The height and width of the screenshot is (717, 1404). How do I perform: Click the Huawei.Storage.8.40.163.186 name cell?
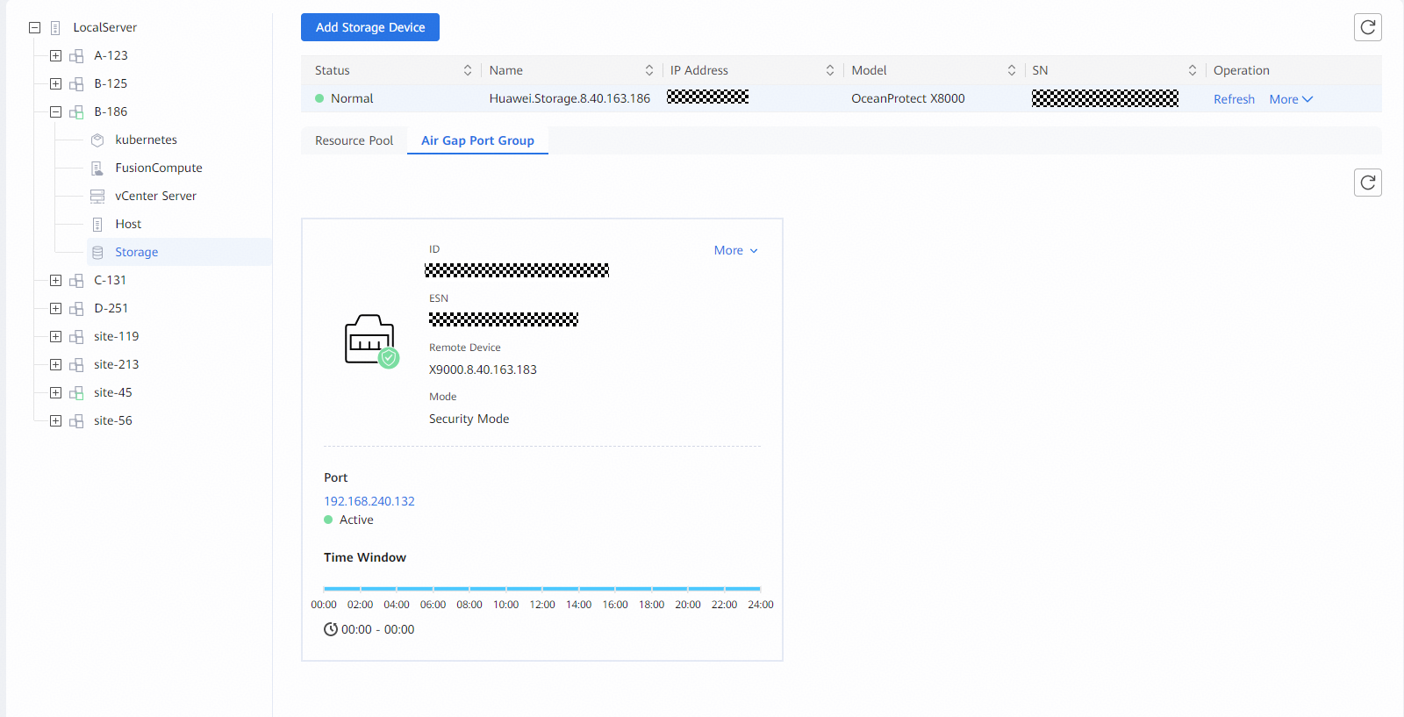pos(569,98)
